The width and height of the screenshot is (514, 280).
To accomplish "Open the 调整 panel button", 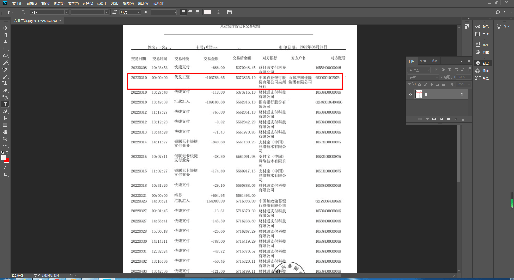I will 482,52.
